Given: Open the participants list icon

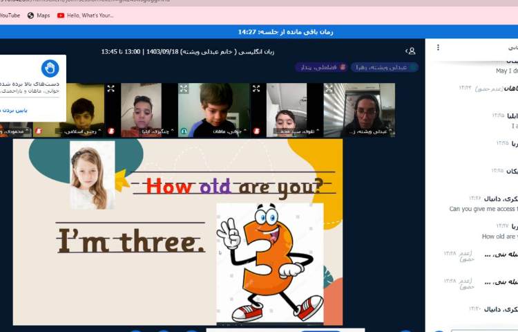Looking at the screenshot, I should (x=412, y=51).
